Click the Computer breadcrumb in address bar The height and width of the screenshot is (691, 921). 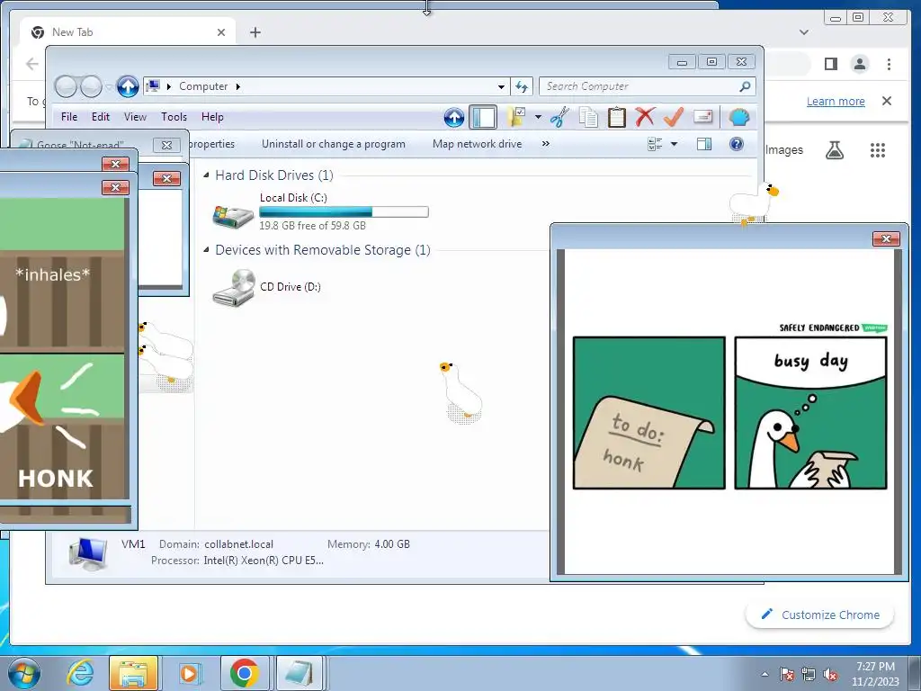(x=203, y=86)
